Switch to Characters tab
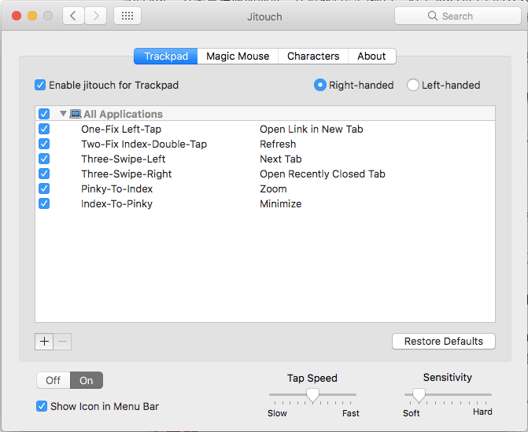This screenshot has width=528, height=432. point(313,56)
